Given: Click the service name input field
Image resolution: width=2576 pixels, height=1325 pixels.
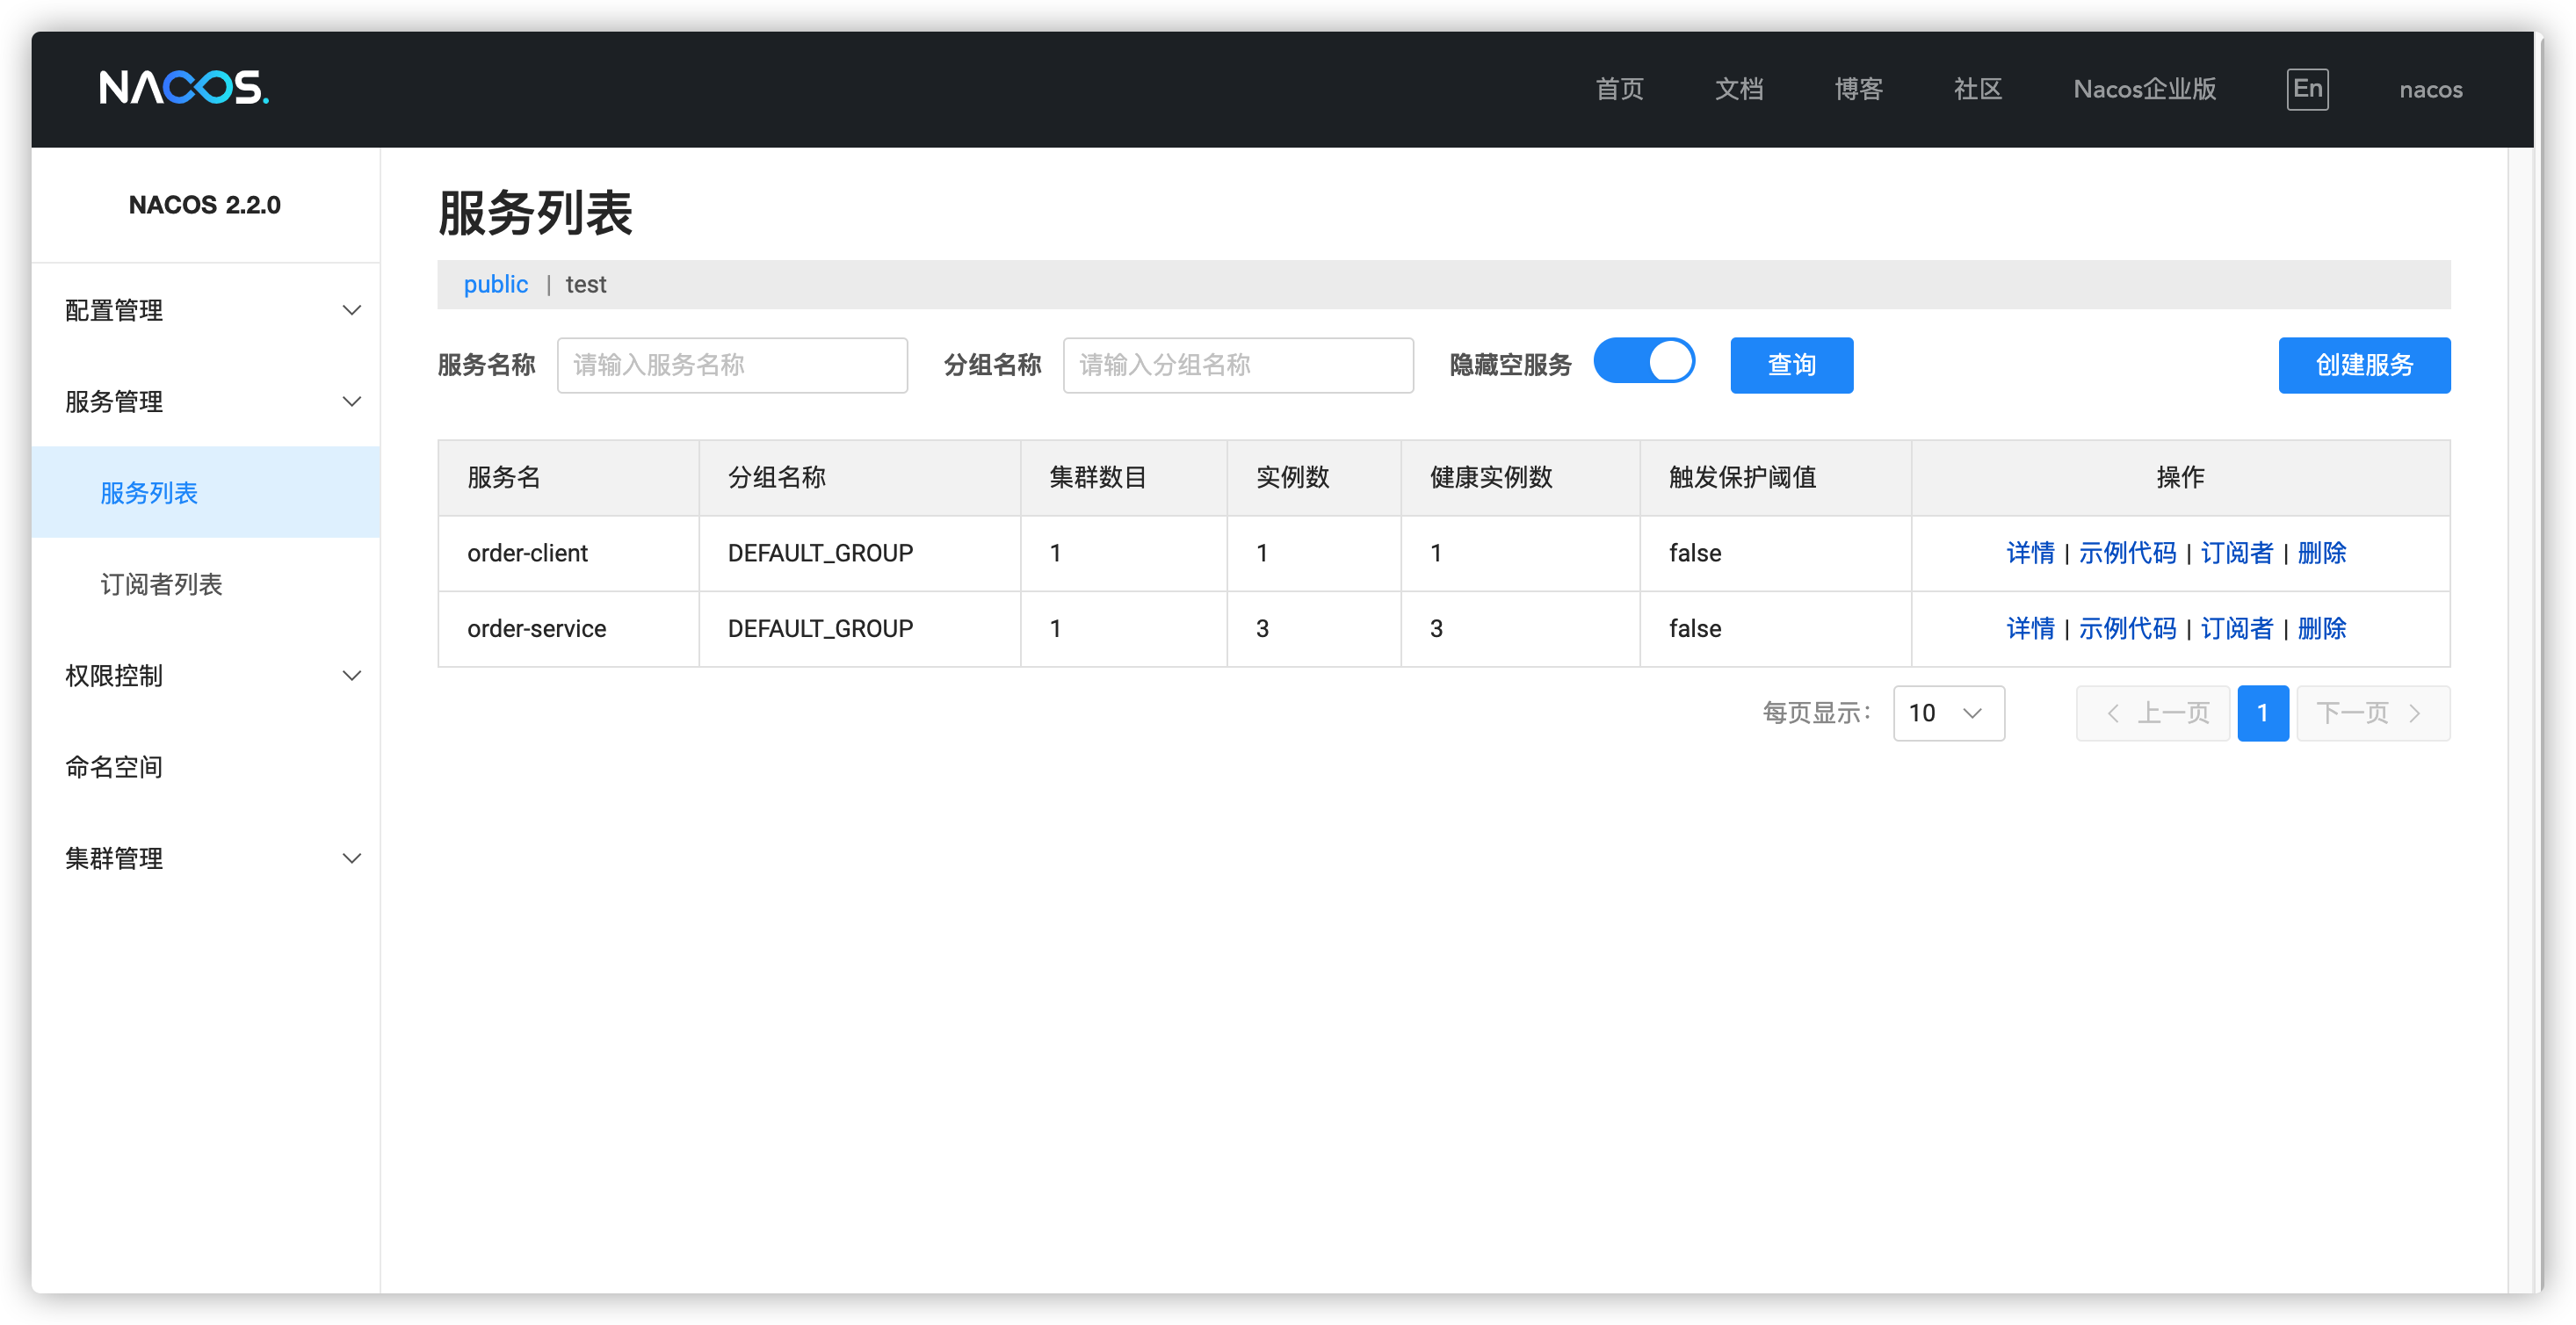Looking at the screenshot, I should 732,365.
